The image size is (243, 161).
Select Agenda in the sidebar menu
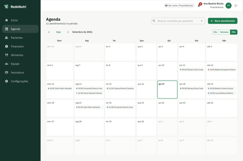click(20, 29)
